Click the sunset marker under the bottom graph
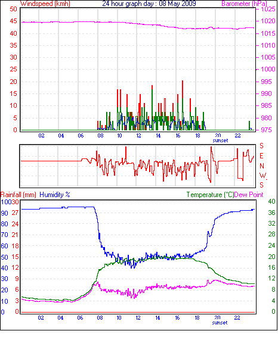Image resolution: width=278 pixels, height=337 pixels. click(220, 323)
